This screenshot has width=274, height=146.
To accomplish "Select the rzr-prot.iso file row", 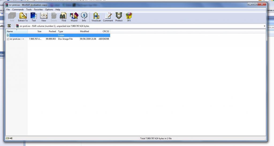I will click(x=58, y=39).
